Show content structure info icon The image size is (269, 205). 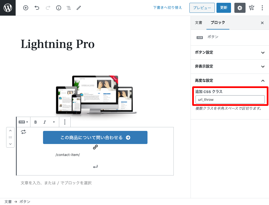59,8
